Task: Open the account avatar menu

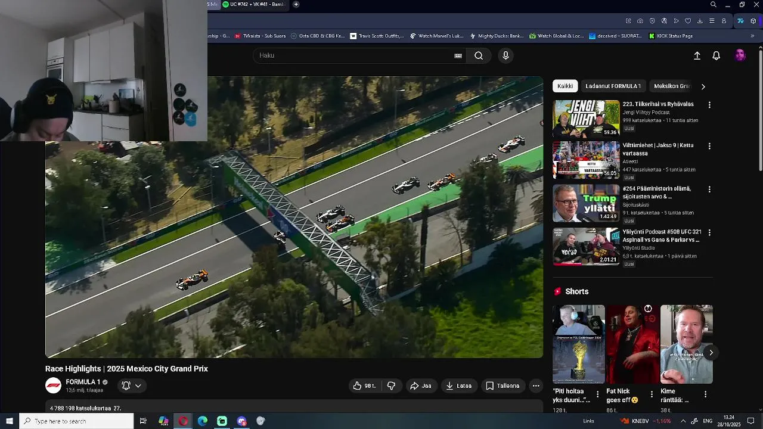Action: [x=740, y=55]
